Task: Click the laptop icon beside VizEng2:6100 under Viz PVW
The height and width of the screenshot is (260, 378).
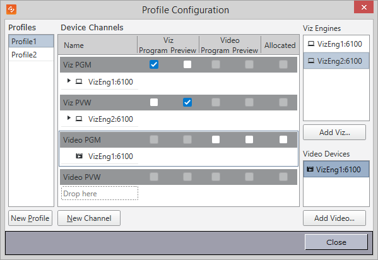Action: pos(79,119)
